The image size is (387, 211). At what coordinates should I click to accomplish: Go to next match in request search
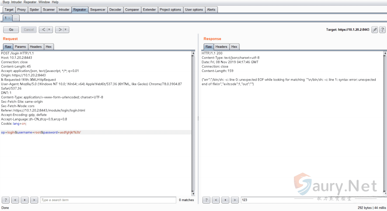(34, 200)
